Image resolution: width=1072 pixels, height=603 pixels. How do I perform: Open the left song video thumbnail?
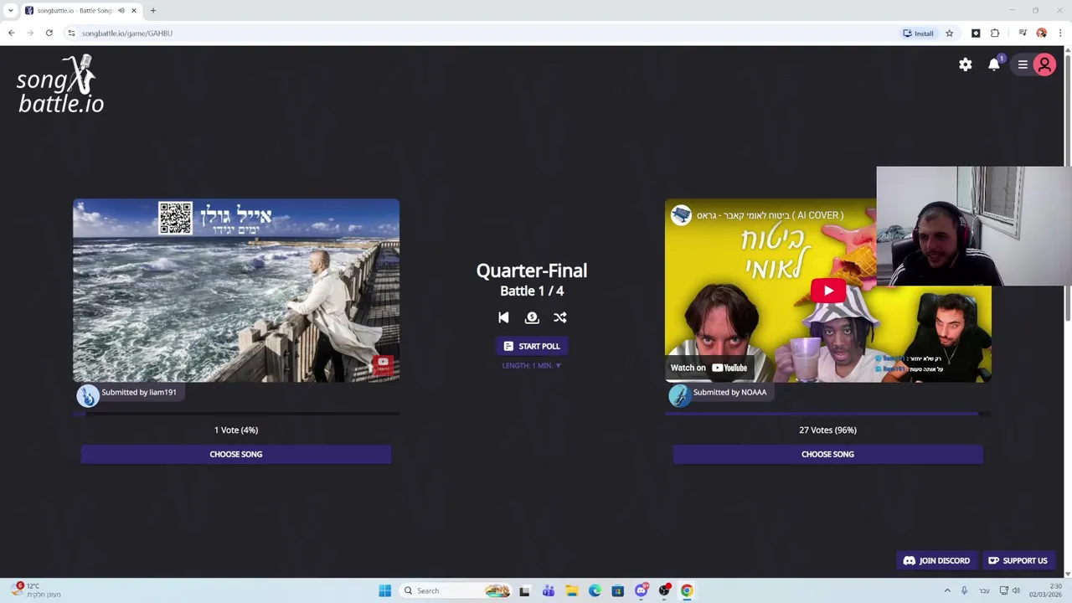(x=236, y=291)
